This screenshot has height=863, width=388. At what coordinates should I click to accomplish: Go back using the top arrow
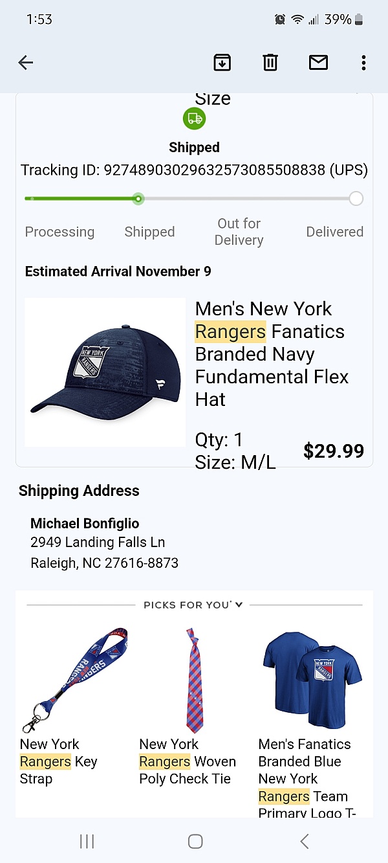pyautogui.click(x=26, y=63)
